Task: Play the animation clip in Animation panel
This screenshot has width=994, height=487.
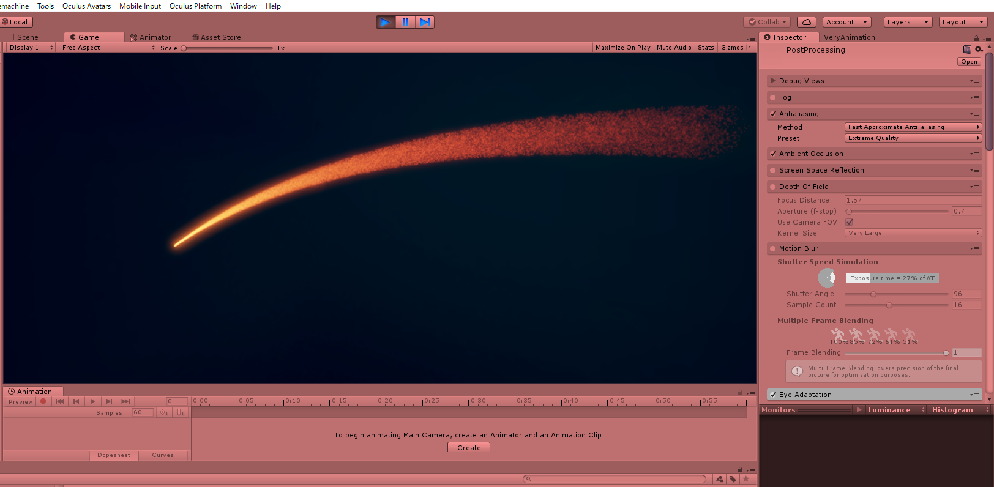Action: point(92,401)
